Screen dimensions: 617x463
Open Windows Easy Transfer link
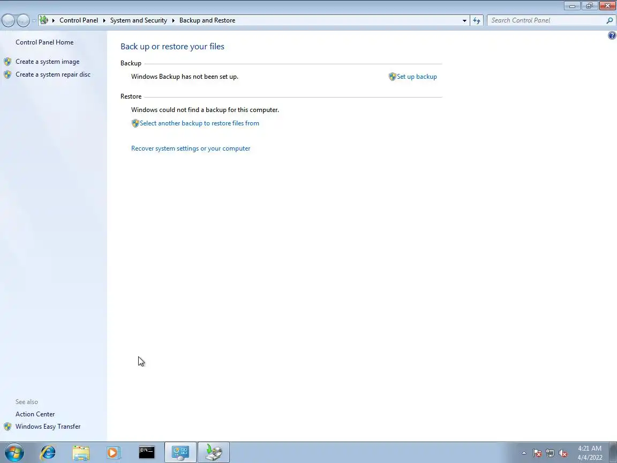coord(48,427)
